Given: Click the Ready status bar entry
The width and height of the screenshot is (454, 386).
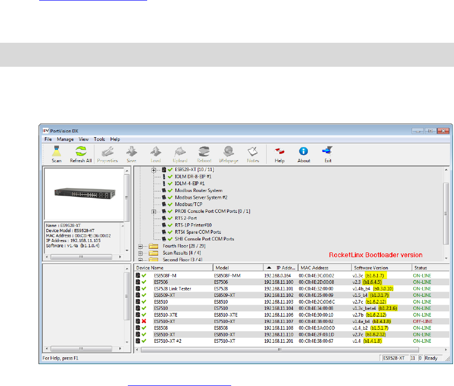Looking at the screenshot, I should click(x=433, y=358).
